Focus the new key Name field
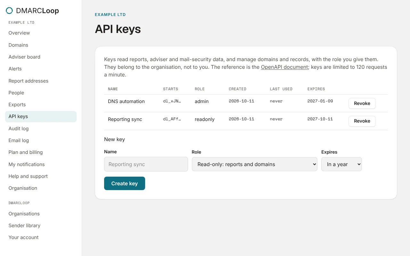This screenshot has width=410, height=256. 146,164
